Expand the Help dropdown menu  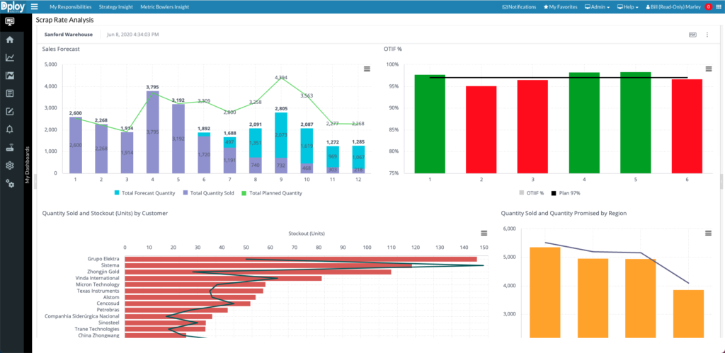click(x=629, y=6)
